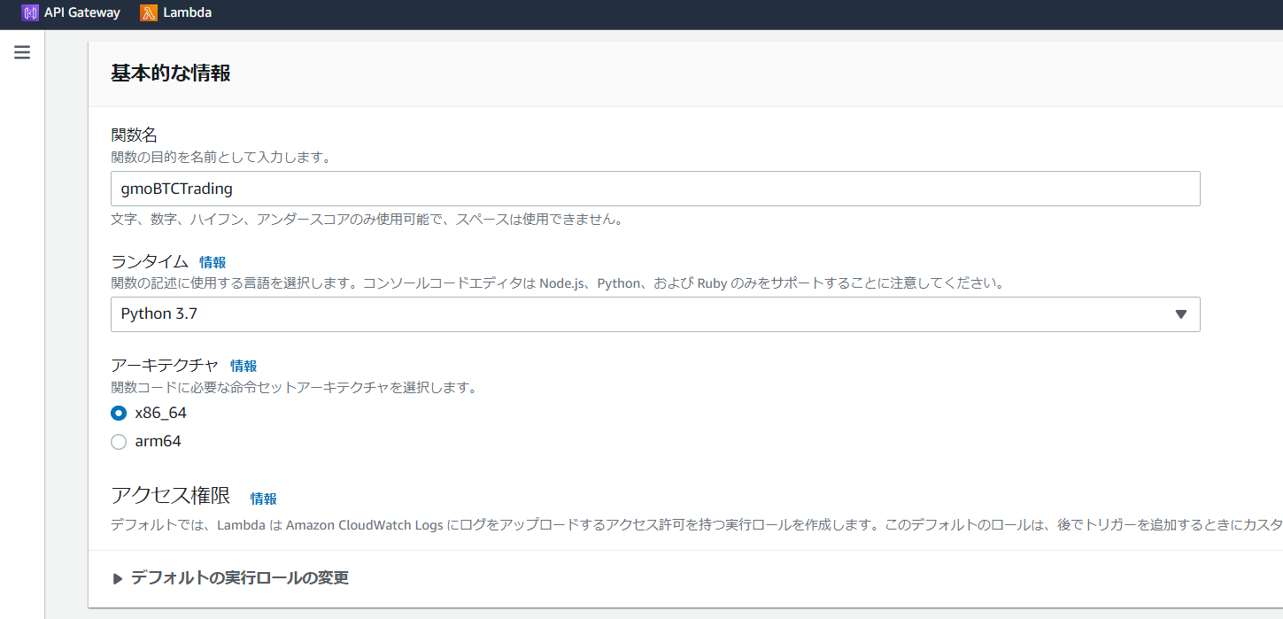1283x619 pixels.
Task: Click the 関数コードに必要な命令セット description text
Action: tap(294, 388)
